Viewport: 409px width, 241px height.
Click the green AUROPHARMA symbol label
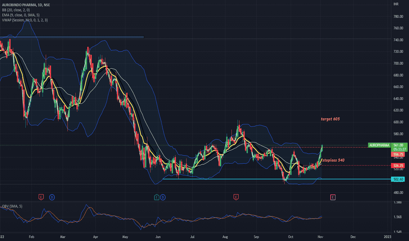(x=379, y=145)
